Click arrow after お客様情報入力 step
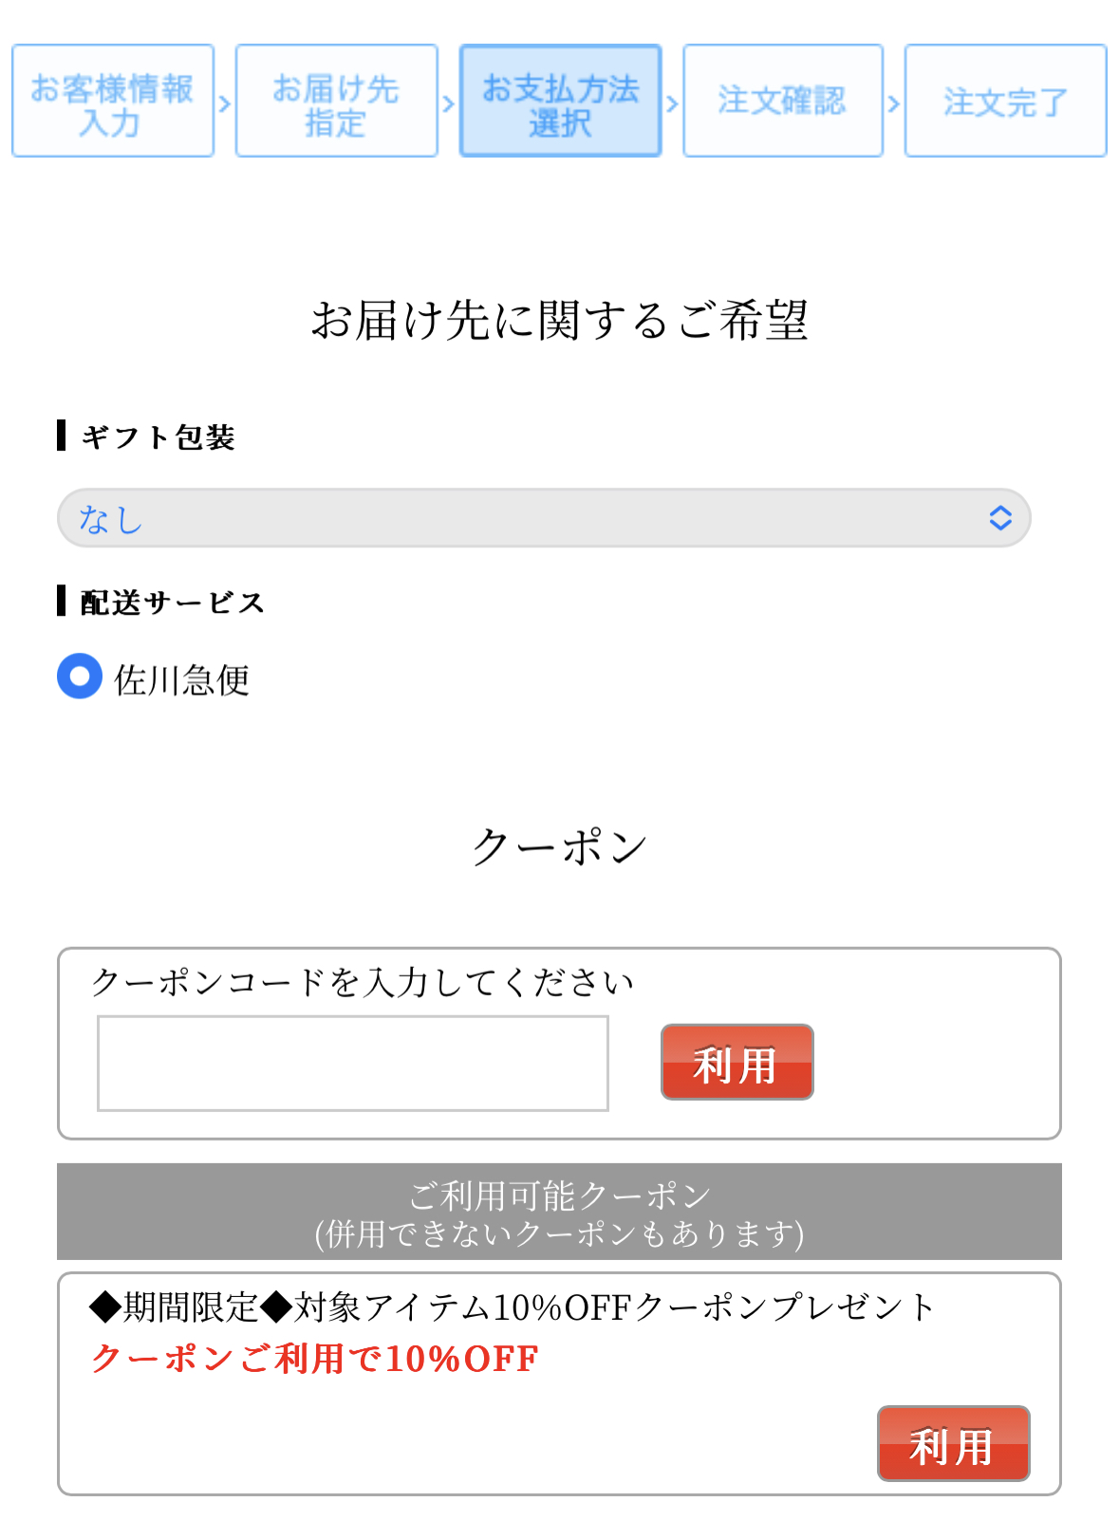This screenshot has height=1520, width=1119. pyautogui.click(x=225, y=102)
